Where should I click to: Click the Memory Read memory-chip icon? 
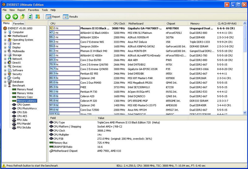click(14, 89)
